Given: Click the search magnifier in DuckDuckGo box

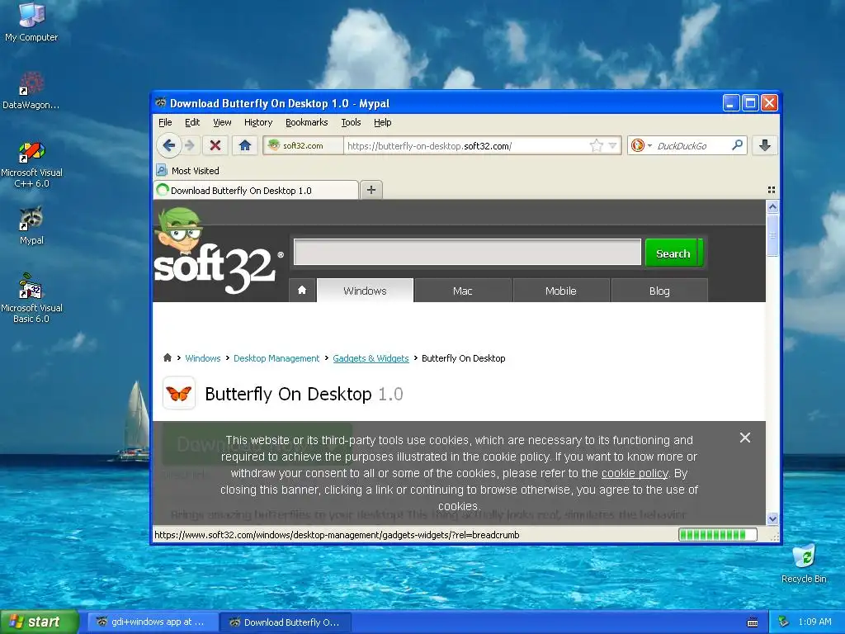Looking at the screenshot, I should pyautogui.click(x=737, y=145).
